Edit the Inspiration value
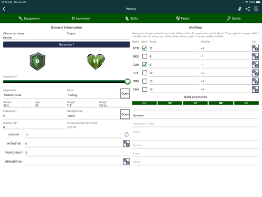Screen dimensions: 262x197 35,116
